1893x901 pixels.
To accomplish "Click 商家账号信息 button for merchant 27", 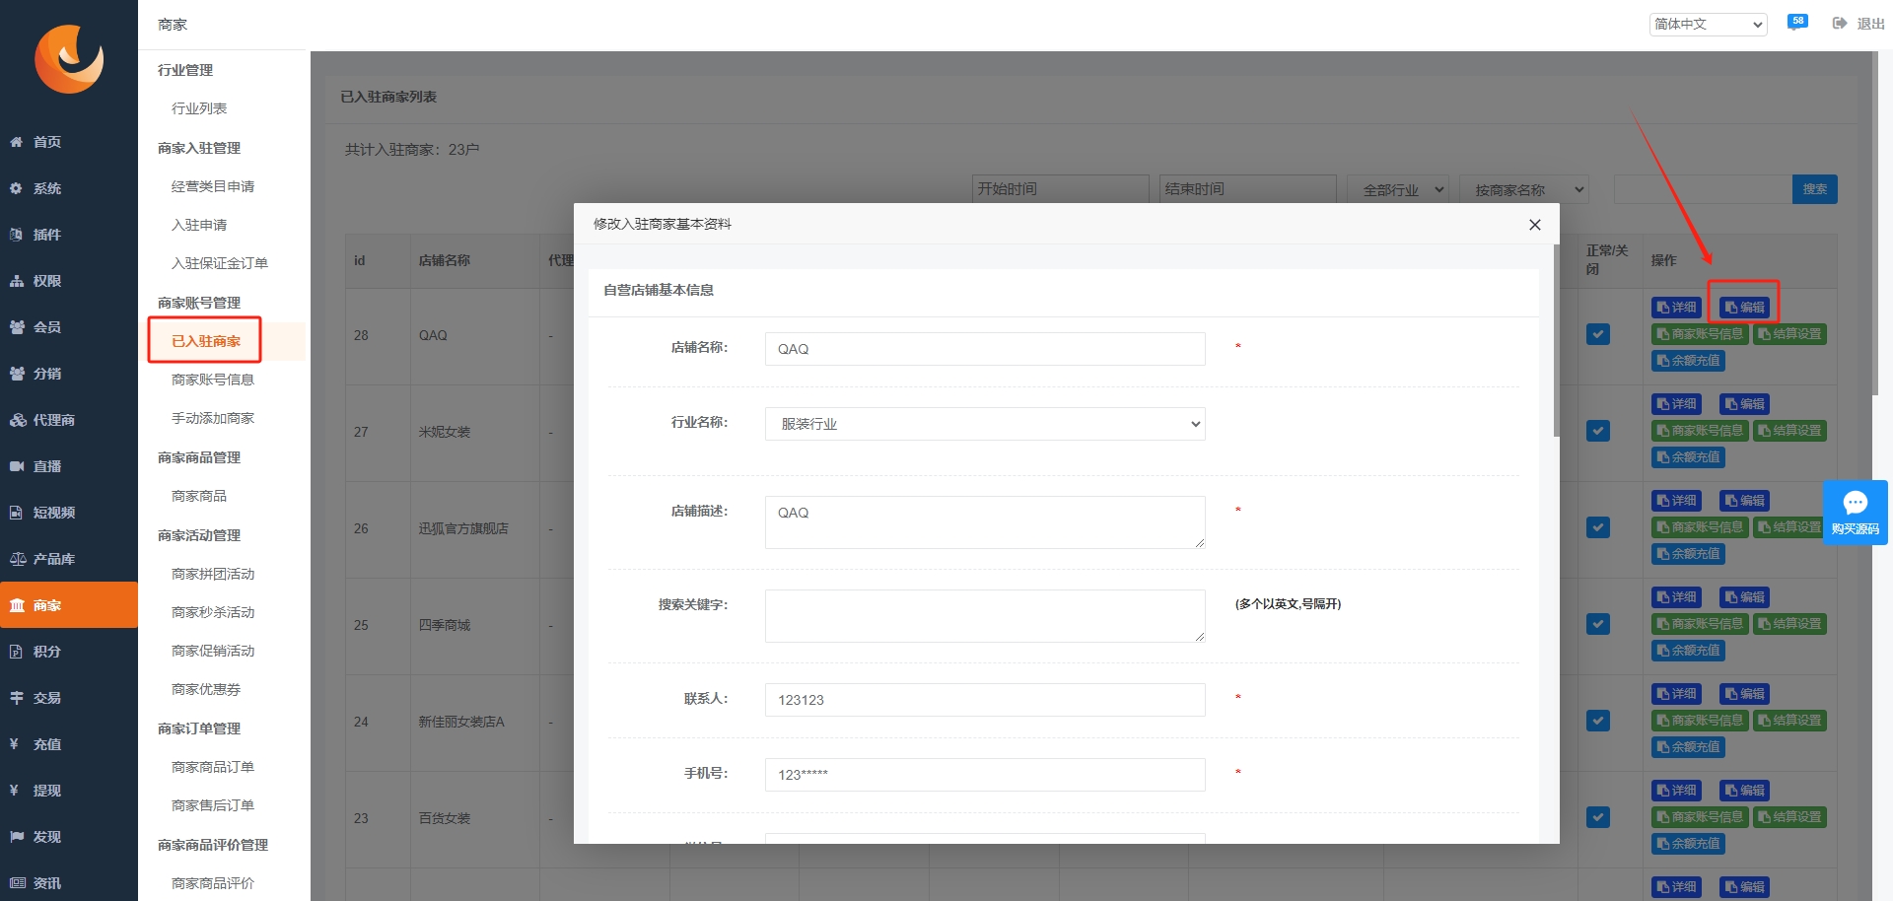I will pyautogui.click(x=1700, y=431).
